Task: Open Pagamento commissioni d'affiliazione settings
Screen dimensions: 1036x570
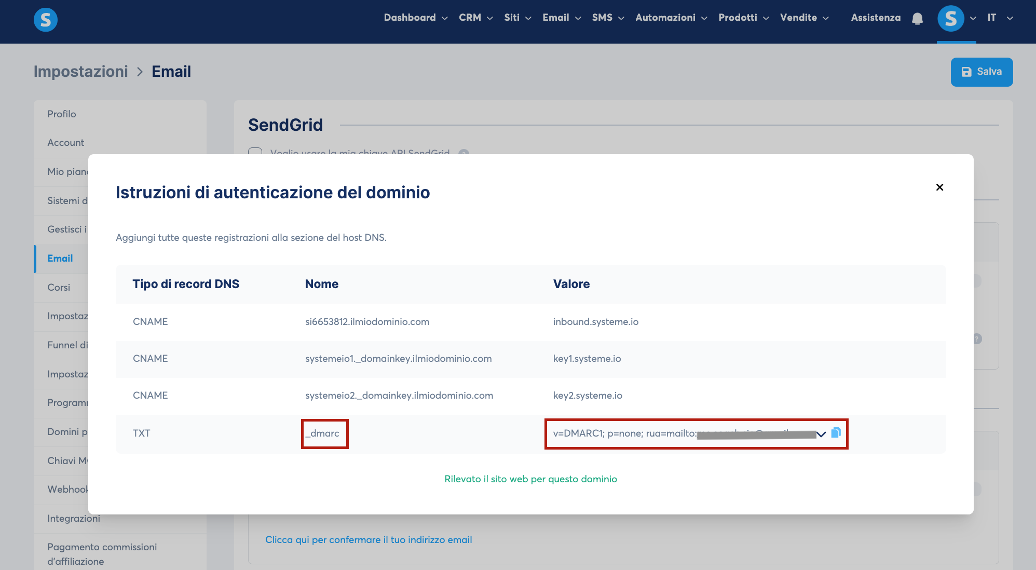Action: point(102,554)
